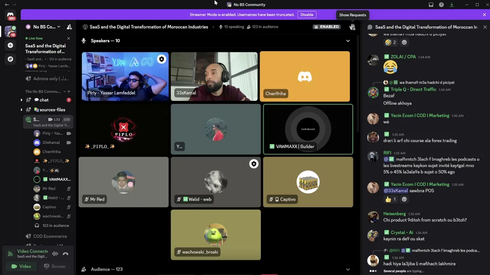
Task: Open the Help question mark icon
Action: (x=441, y=5)
